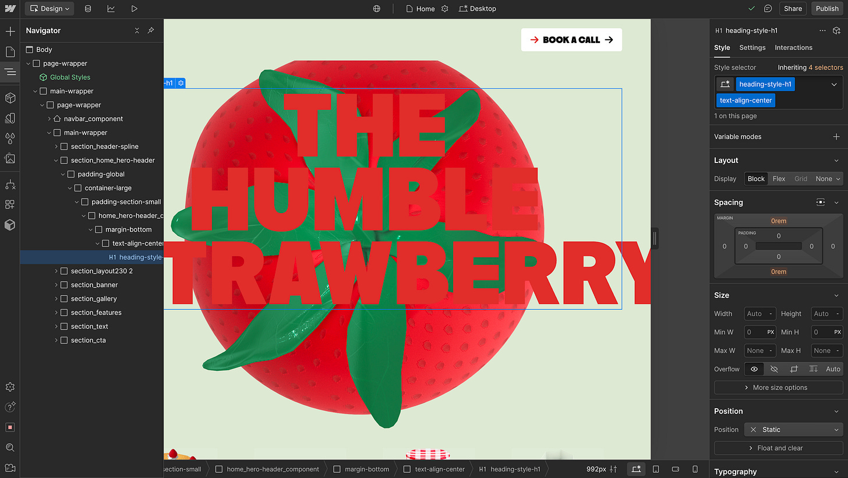Open the Add elements panel
The height and width of the screenshot is (478, 848).
[10, 31]
